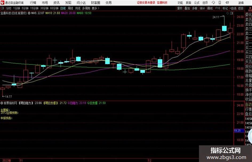Open the 资讯 menu

tap(57, 3)
